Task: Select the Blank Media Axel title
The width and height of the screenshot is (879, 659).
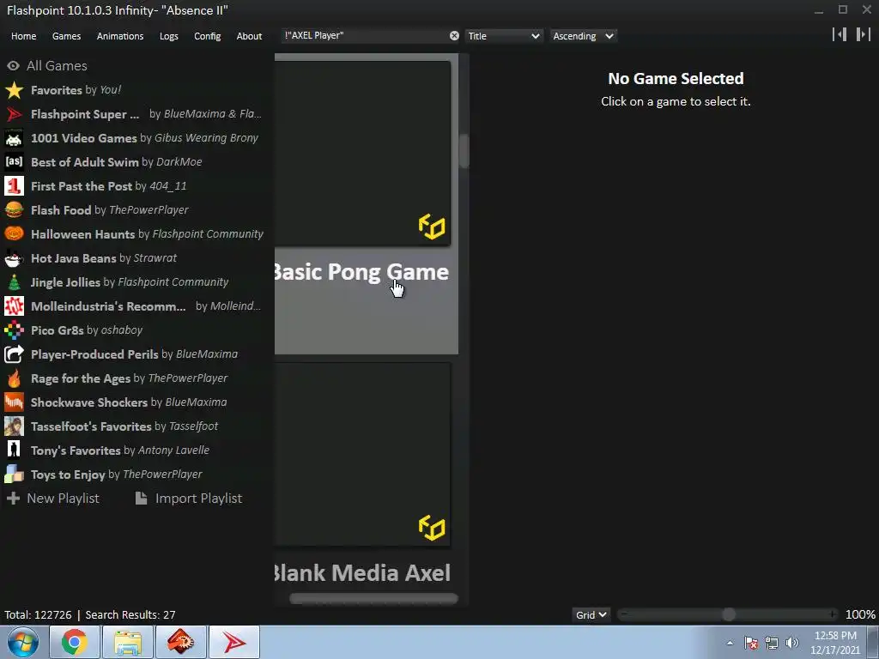Action: point(363,572)
